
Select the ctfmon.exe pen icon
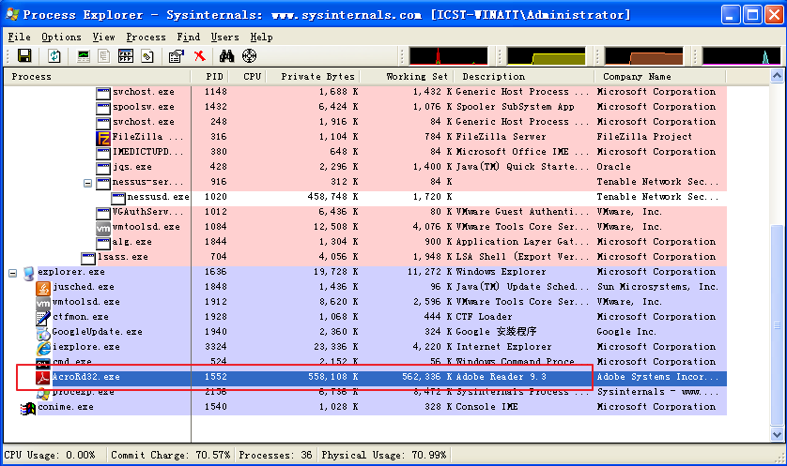[x=43, y=318]
